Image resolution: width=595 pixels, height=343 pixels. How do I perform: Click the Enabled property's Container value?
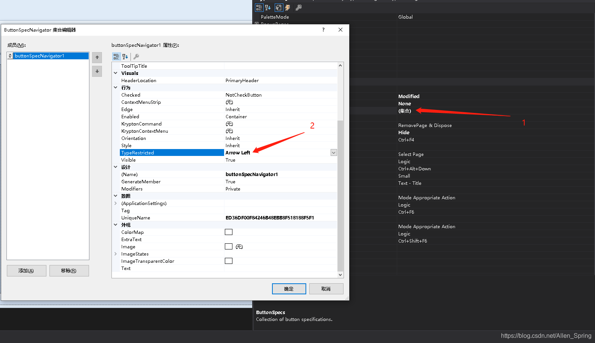236,116
